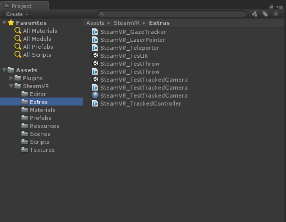The width and height of the screenshot is (286, 222).
Task: Collapse the SteamVR folder triangle
Action: (x=11, y=86)
